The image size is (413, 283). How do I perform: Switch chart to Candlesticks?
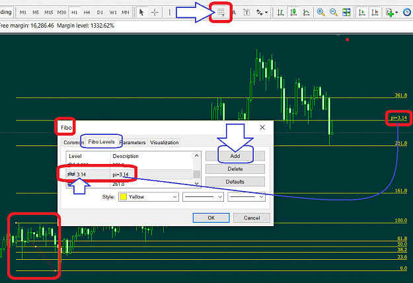click(x=293, y=12)
